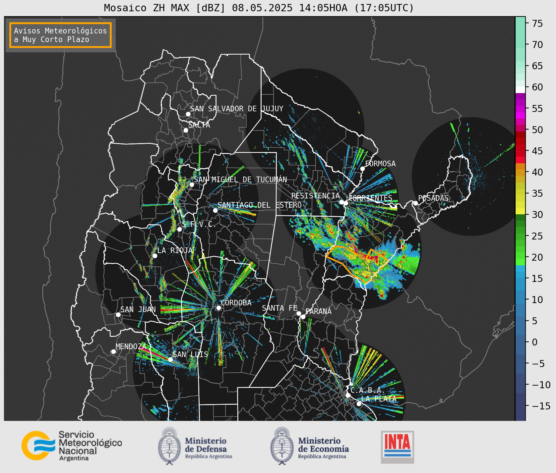556x473 pixels.
Task: Select the Córdoba city marker
Action: (x=218, y=308)
